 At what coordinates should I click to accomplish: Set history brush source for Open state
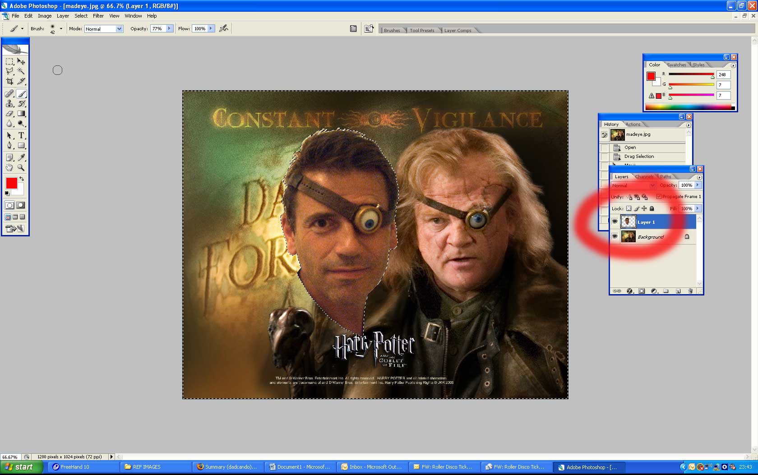[604, 148]
